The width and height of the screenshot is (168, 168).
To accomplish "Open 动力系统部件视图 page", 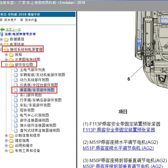I will click(34, 80).
